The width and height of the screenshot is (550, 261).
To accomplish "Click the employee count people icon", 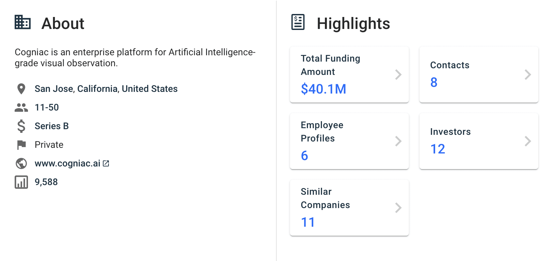I will tap(21, 108).
